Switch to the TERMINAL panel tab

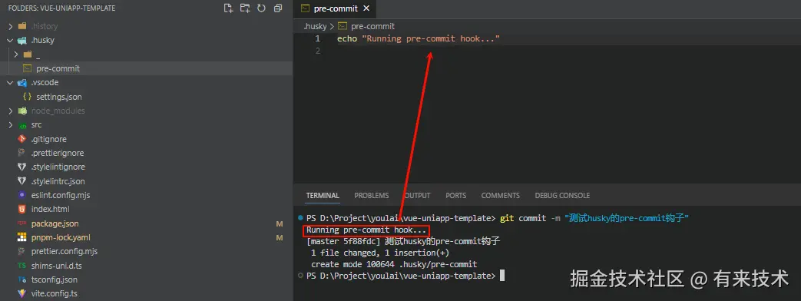[x=323, y=196]
